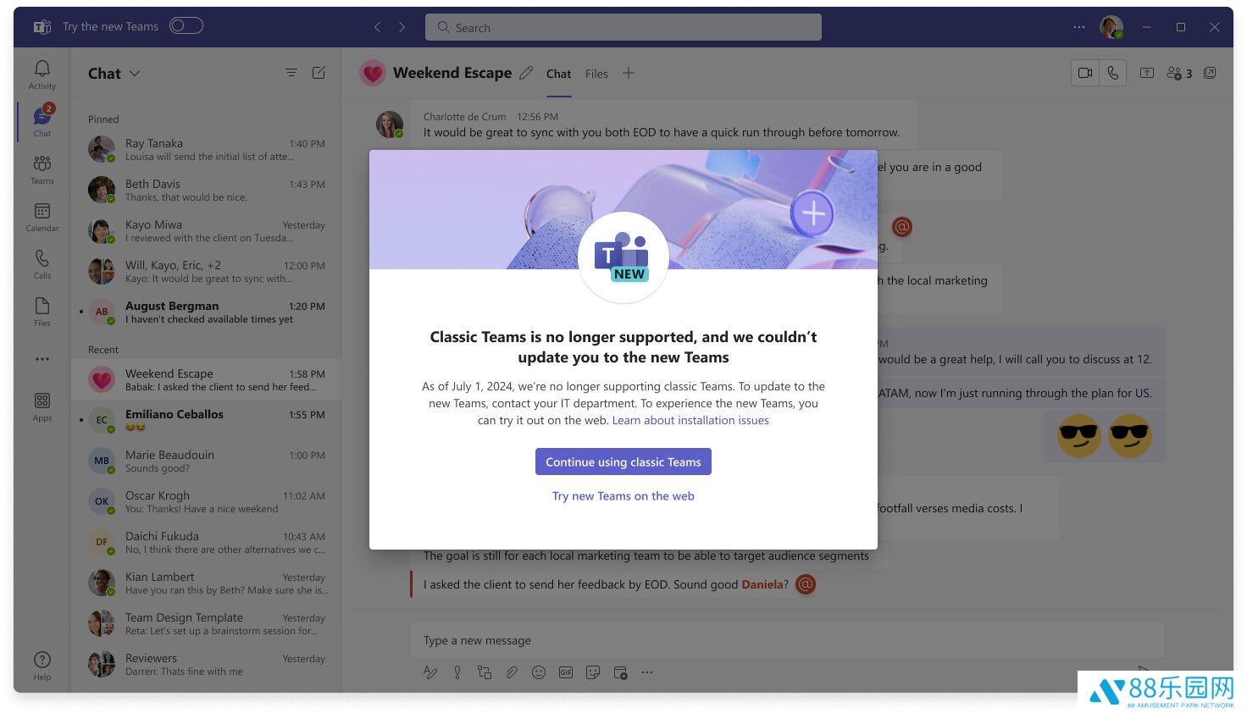Open the Calendar view in sidebar

(42, 217)
